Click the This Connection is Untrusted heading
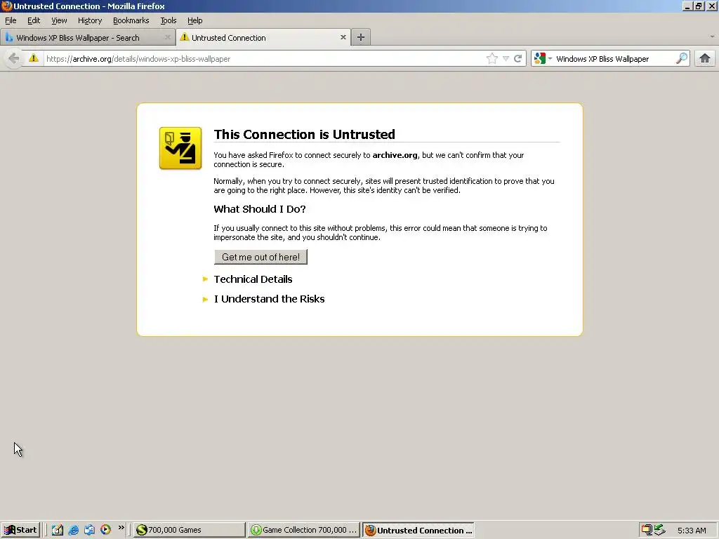The height and width of the screenshot is (539, 719). tap(305, 134)
